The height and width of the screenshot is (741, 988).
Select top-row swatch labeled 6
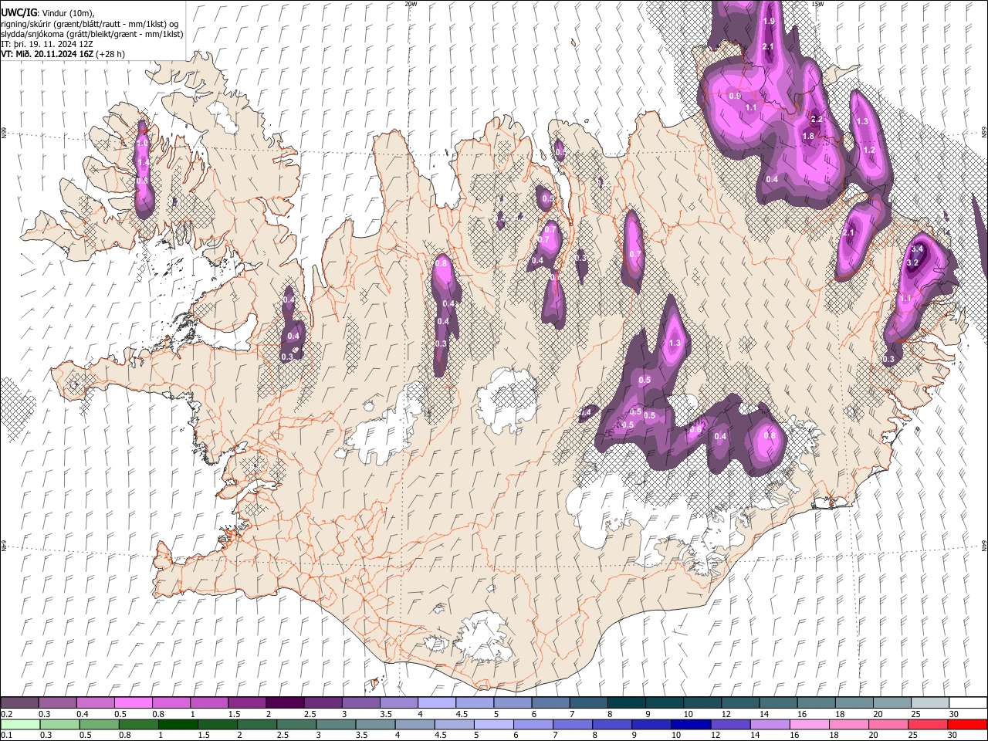[550, 703]
